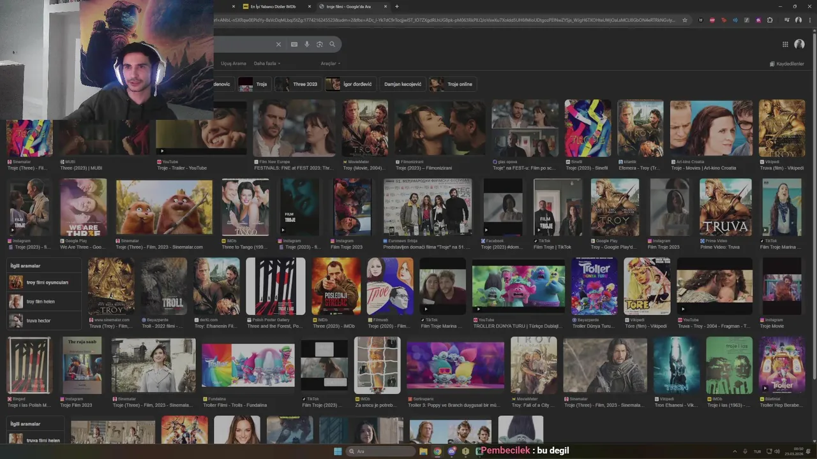
Task: Close the 'En İyi Yabancı Diziler IMDb' tab
Action: [310, 6]
